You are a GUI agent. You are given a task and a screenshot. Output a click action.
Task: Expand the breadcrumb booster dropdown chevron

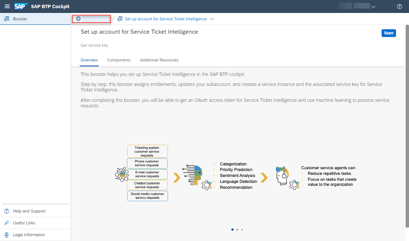point(212,19)
